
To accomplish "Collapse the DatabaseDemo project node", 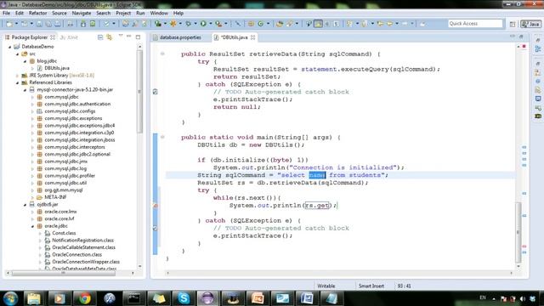I will click(10, 47).
